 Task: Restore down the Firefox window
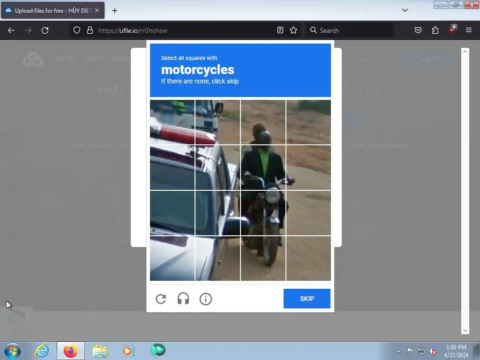[456, 5]
